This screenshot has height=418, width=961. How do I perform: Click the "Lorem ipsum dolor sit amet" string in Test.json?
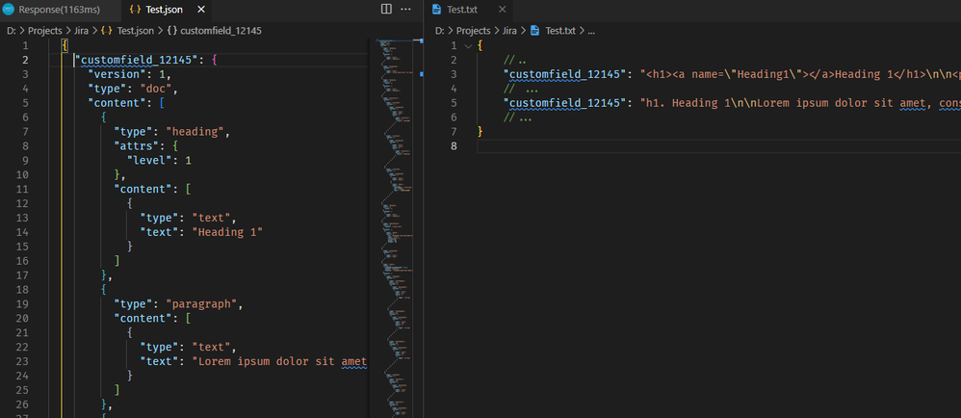pyautogui.click(x=279, y=361)
